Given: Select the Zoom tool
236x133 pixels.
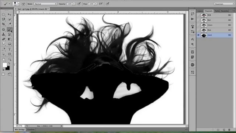Looking at the screenshot, I should click(10, 59).
